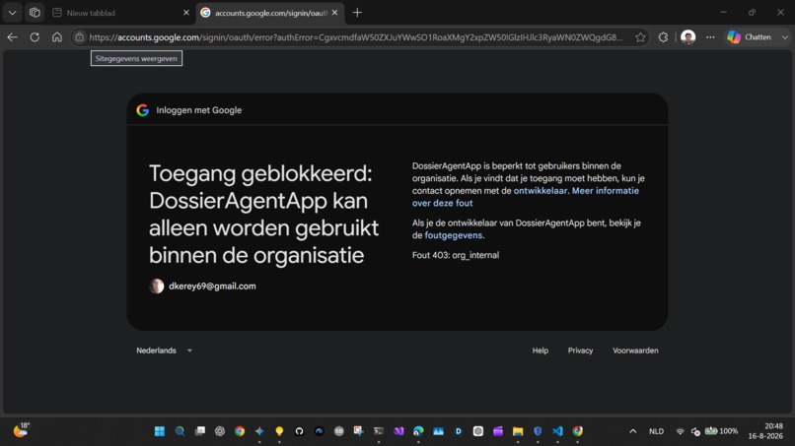Open the 'D' taskbar app icon
The image size is (795, 446).
(x=459, y=431)
